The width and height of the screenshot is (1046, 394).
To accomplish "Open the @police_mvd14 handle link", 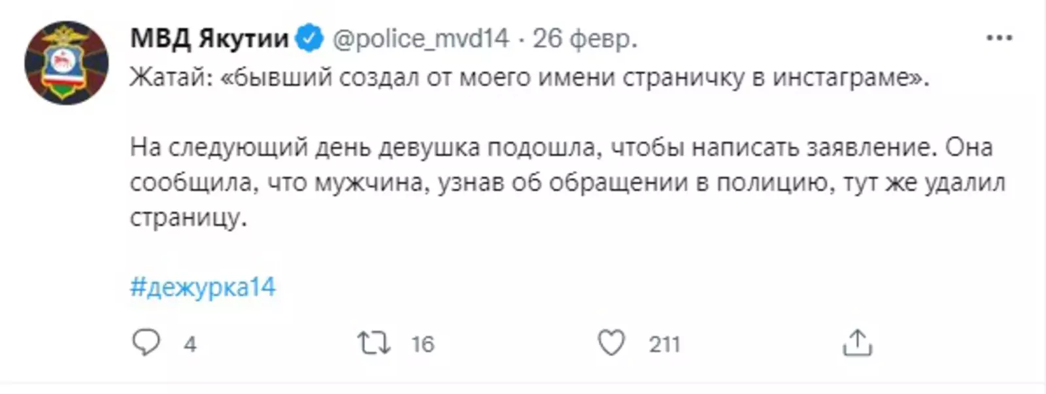I will [x=420, y=39].
